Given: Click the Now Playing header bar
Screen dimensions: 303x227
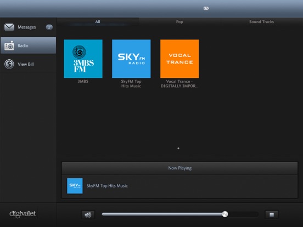Looking at the screenshot, I should pos(179,168).
